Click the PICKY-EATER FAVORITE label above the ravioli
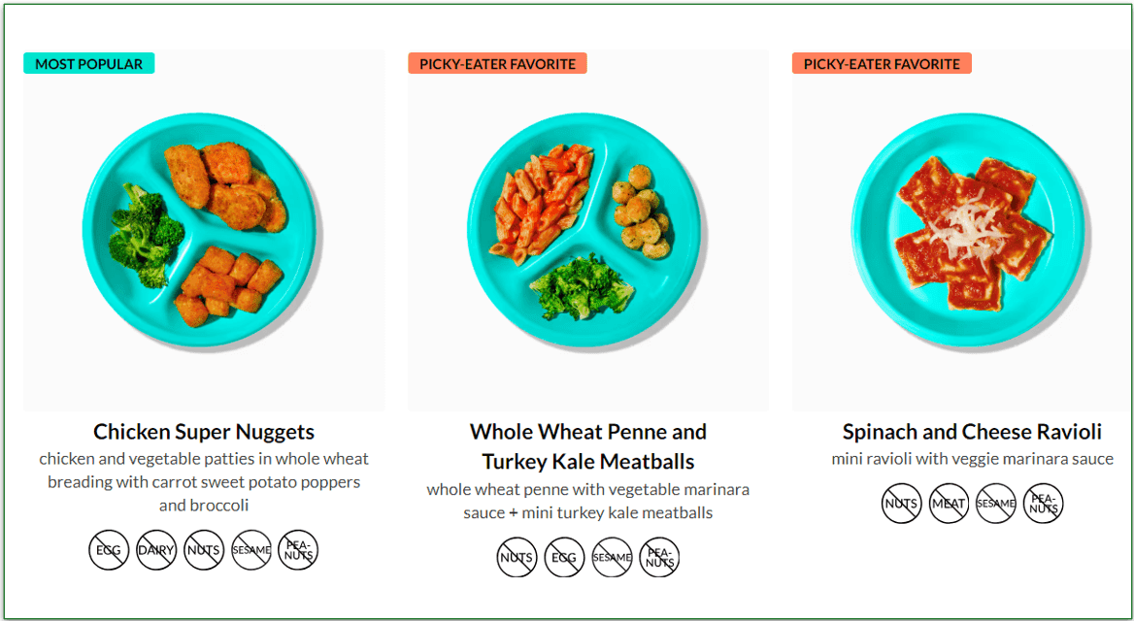The height and width of the screenshot is (621, 1134). (x=882, y=61)
